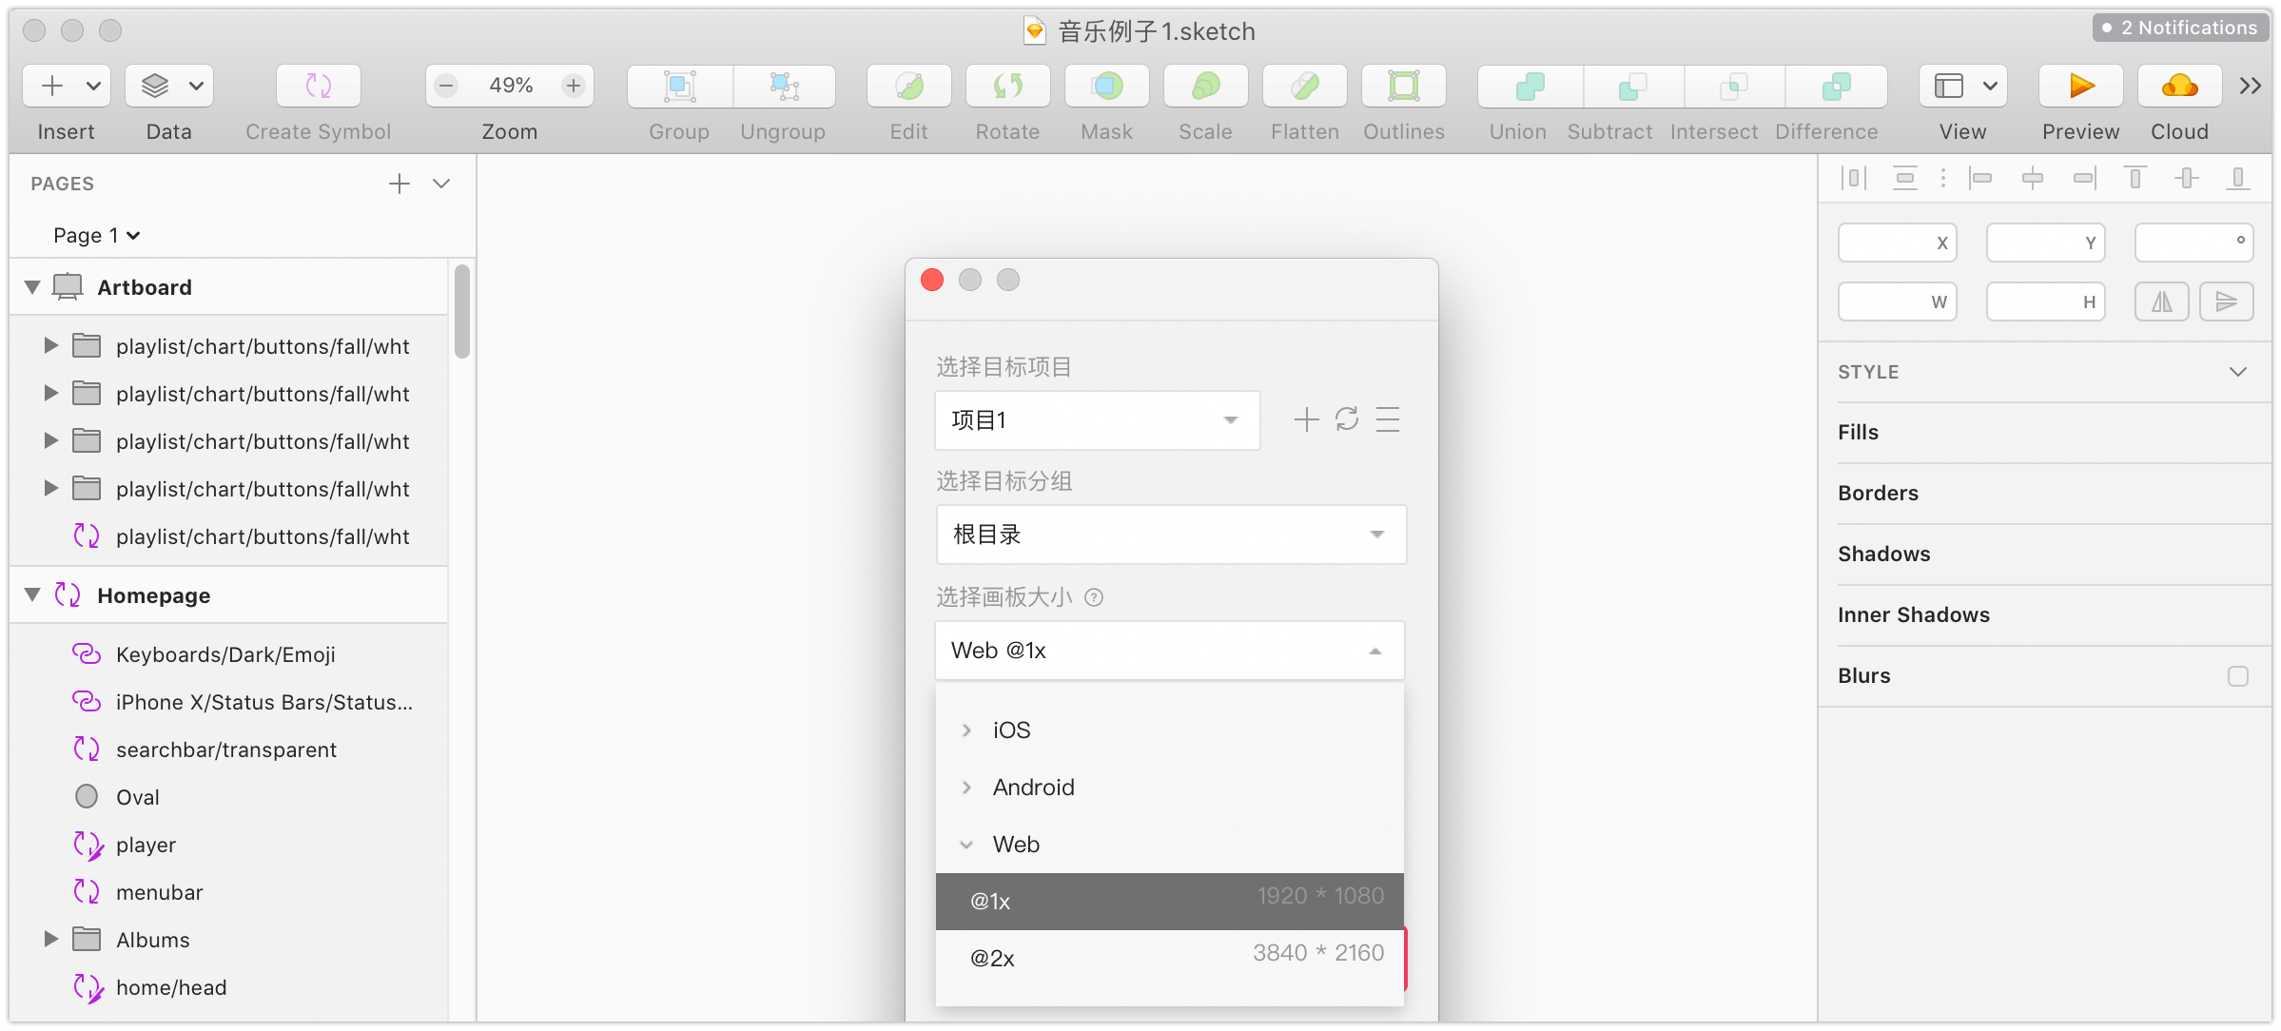Click the plus icon beside 项目1 dropdown

coord(1306,419)
